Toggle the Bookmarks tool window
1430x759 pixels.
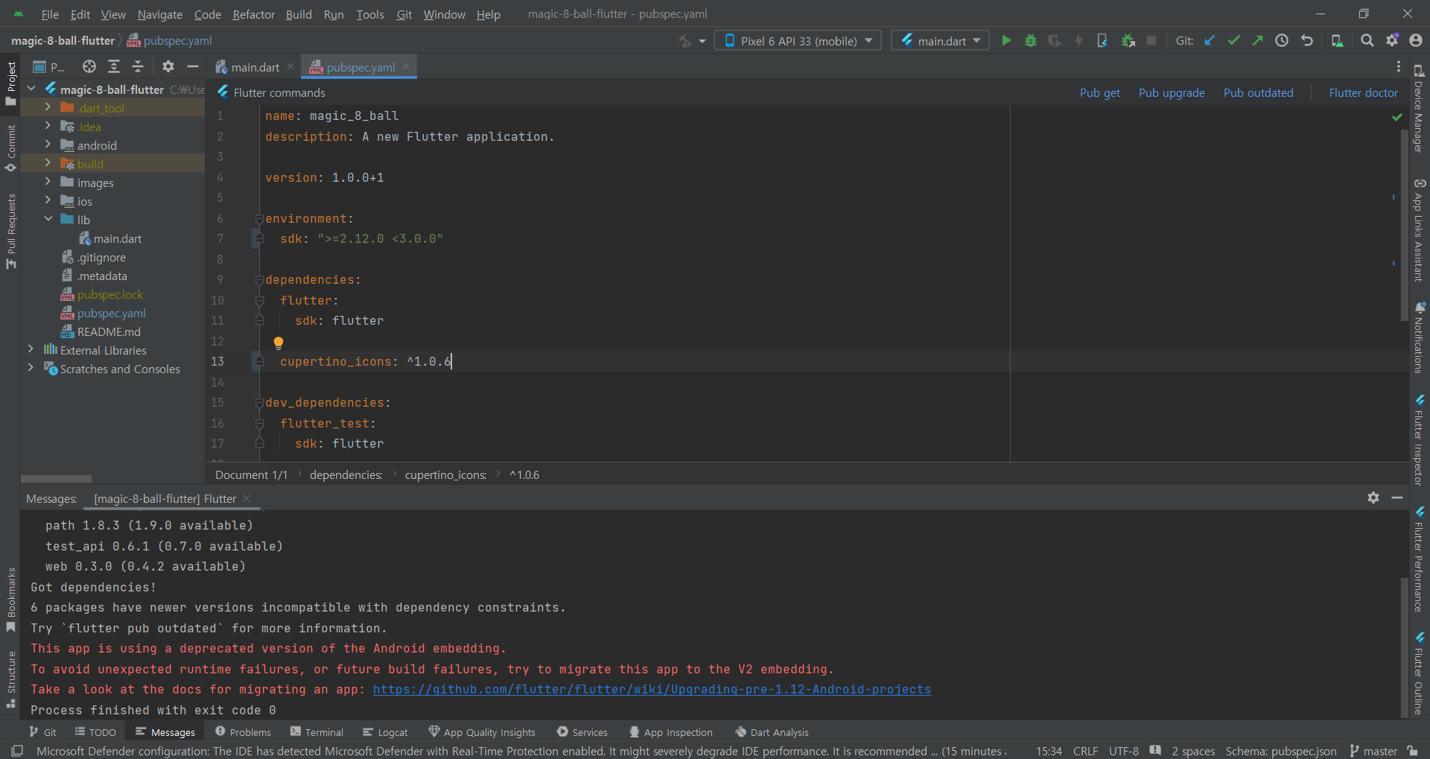[x=10, y=599]
